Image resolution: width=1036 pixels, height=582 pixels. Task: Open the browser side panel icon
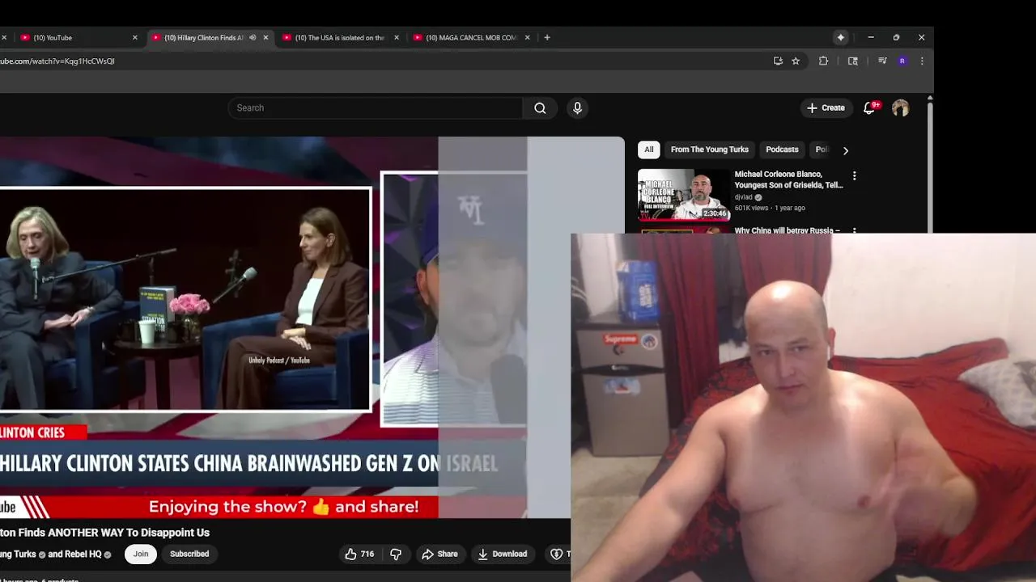[852, 61]
